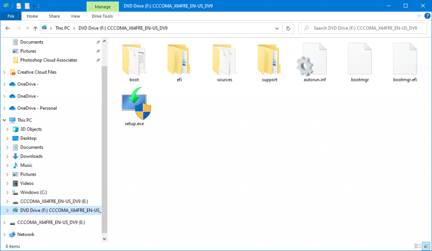Open pinned Documents in Quick access

pyautogui.click(x=32, y=42)
